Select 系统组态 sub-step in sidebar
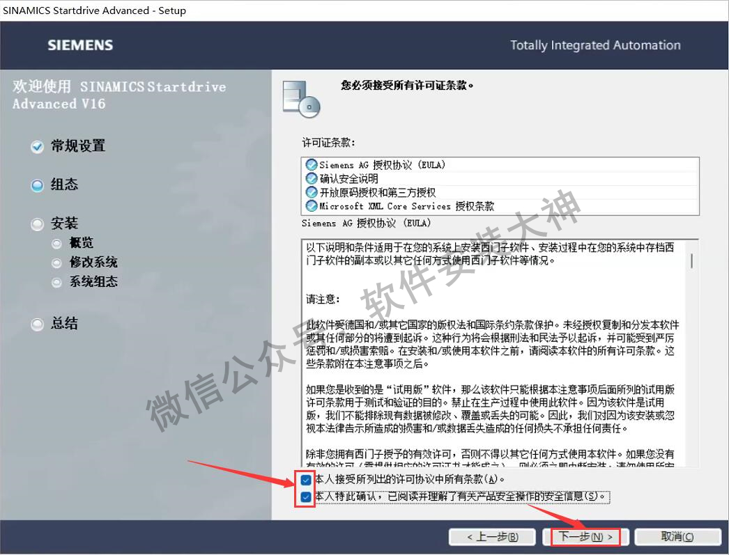 (x=93, y=281)
